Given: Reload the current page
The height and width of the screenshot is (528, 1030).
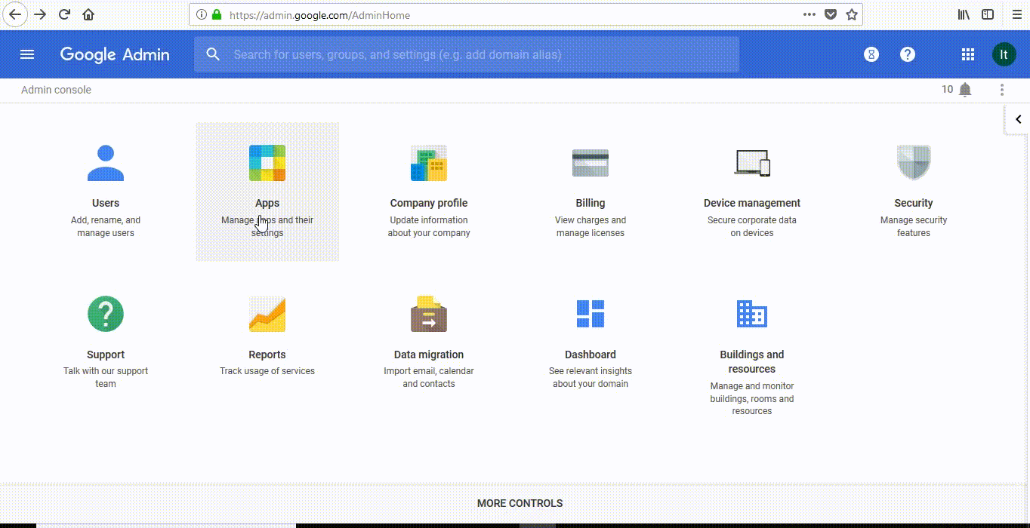Looking at the screenshot, I should [x=65, y=14].
